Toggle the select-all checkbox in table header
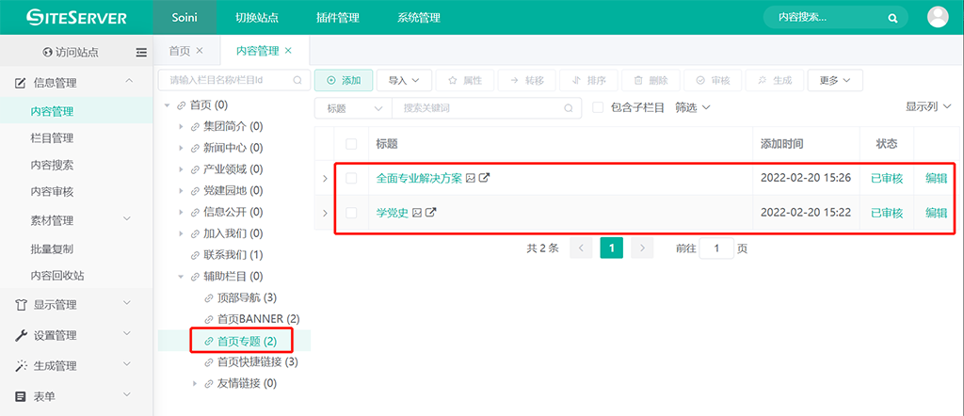 (x=351, y=144)
